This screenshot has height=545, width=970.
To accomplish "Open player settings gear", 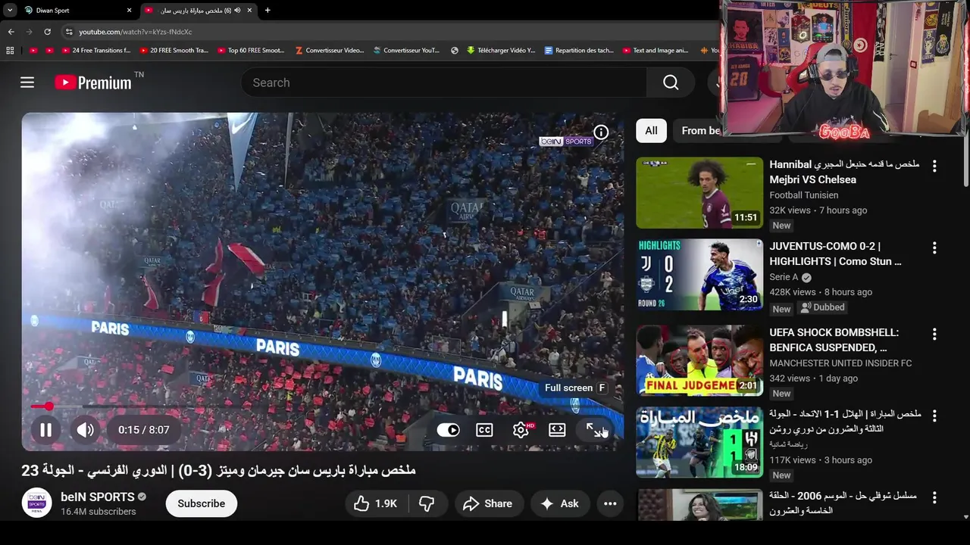I will (x=521, y=430).
